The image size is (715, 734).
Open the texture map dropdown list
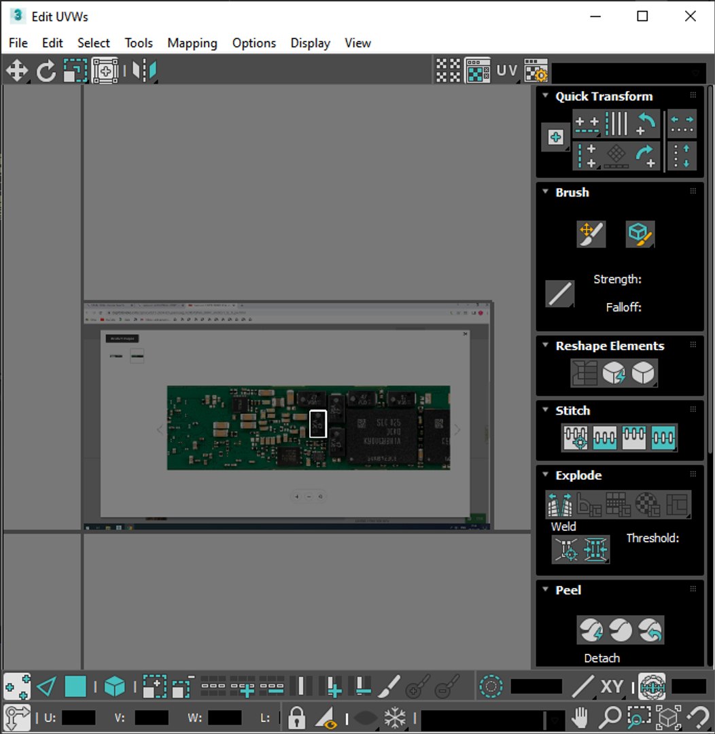click(629, 73)
